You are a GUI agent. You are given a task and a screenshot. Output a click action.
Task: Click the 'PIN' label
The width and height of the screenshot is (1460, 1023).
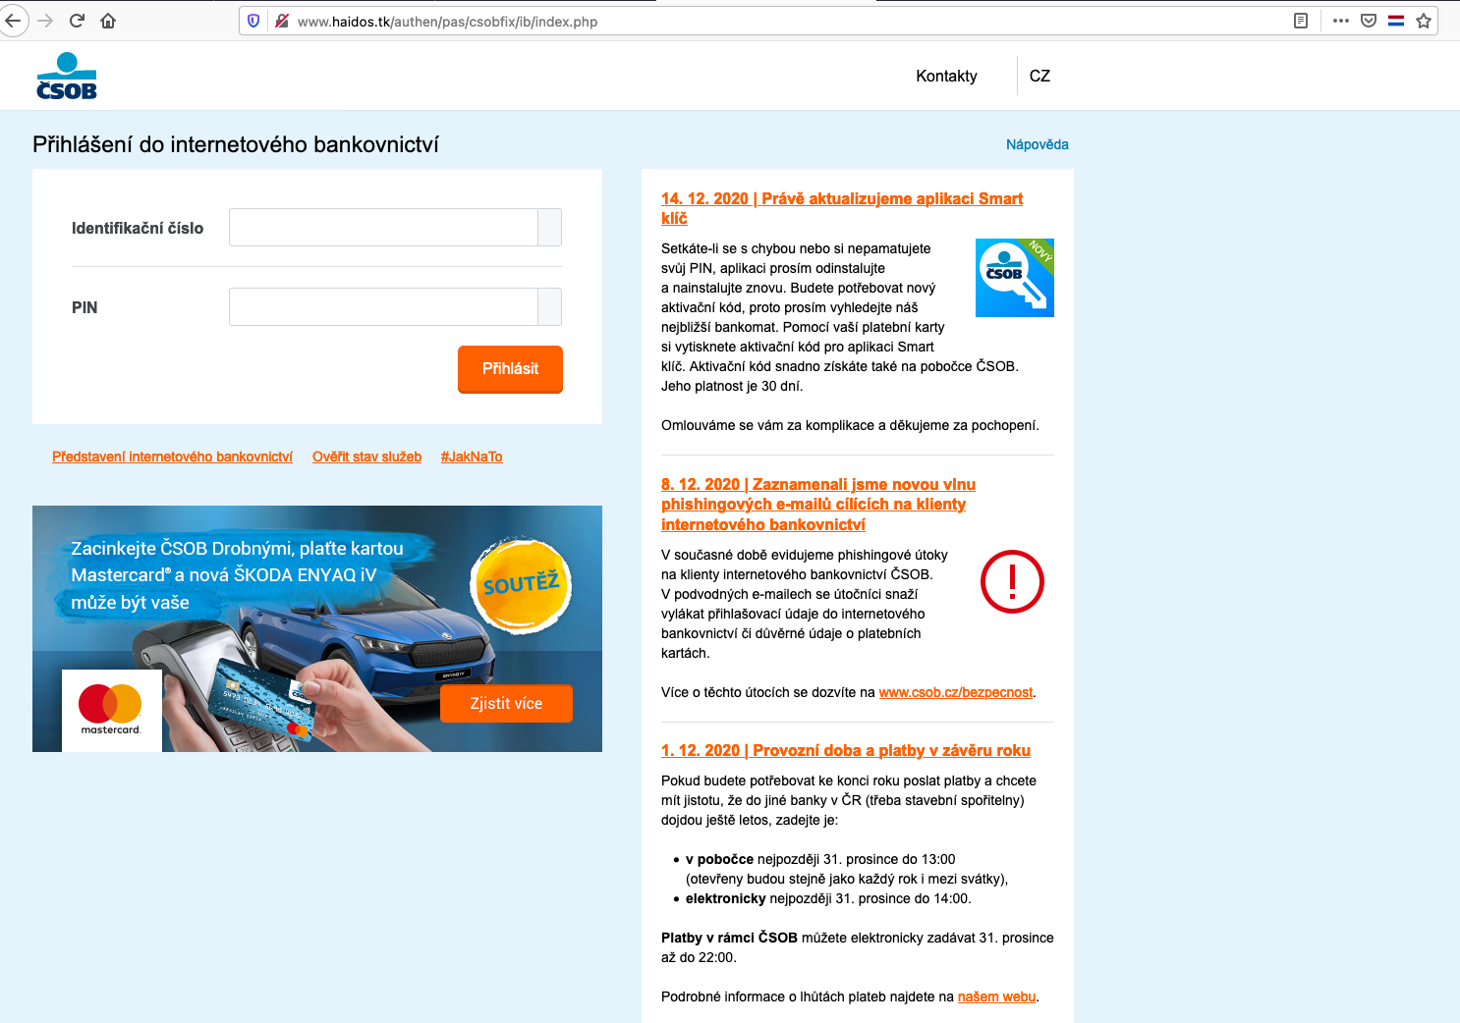[x=84, y=307]
